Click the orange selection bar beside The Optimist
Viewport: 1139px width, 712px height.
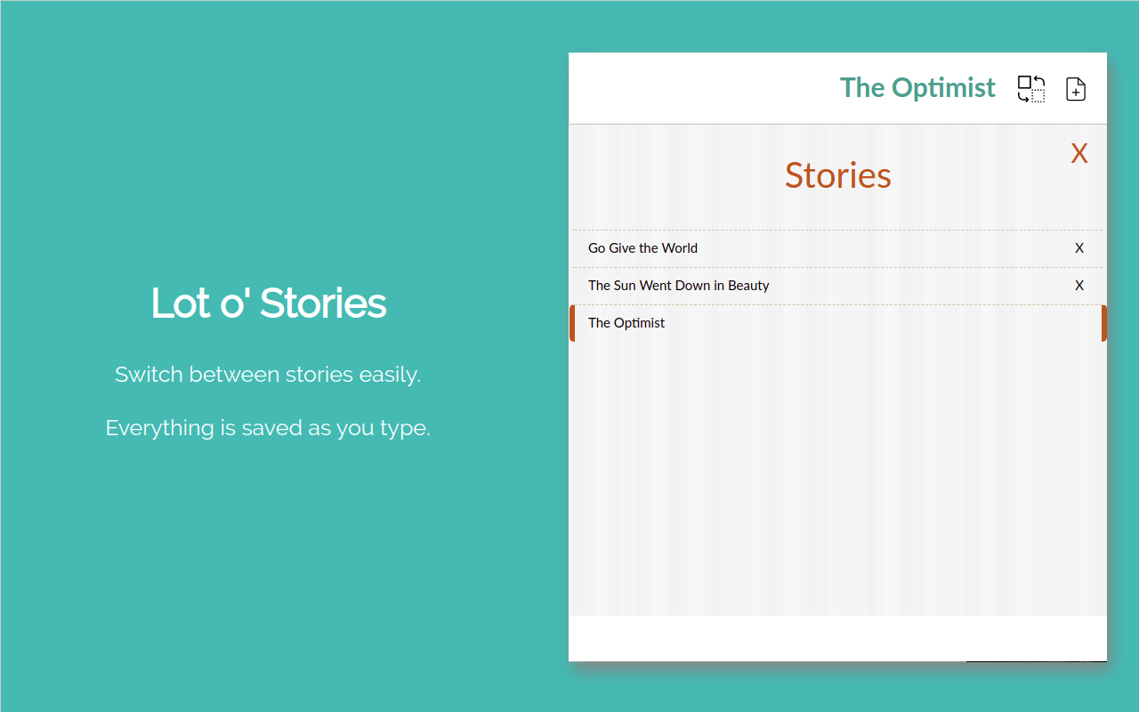coord(572,322)
